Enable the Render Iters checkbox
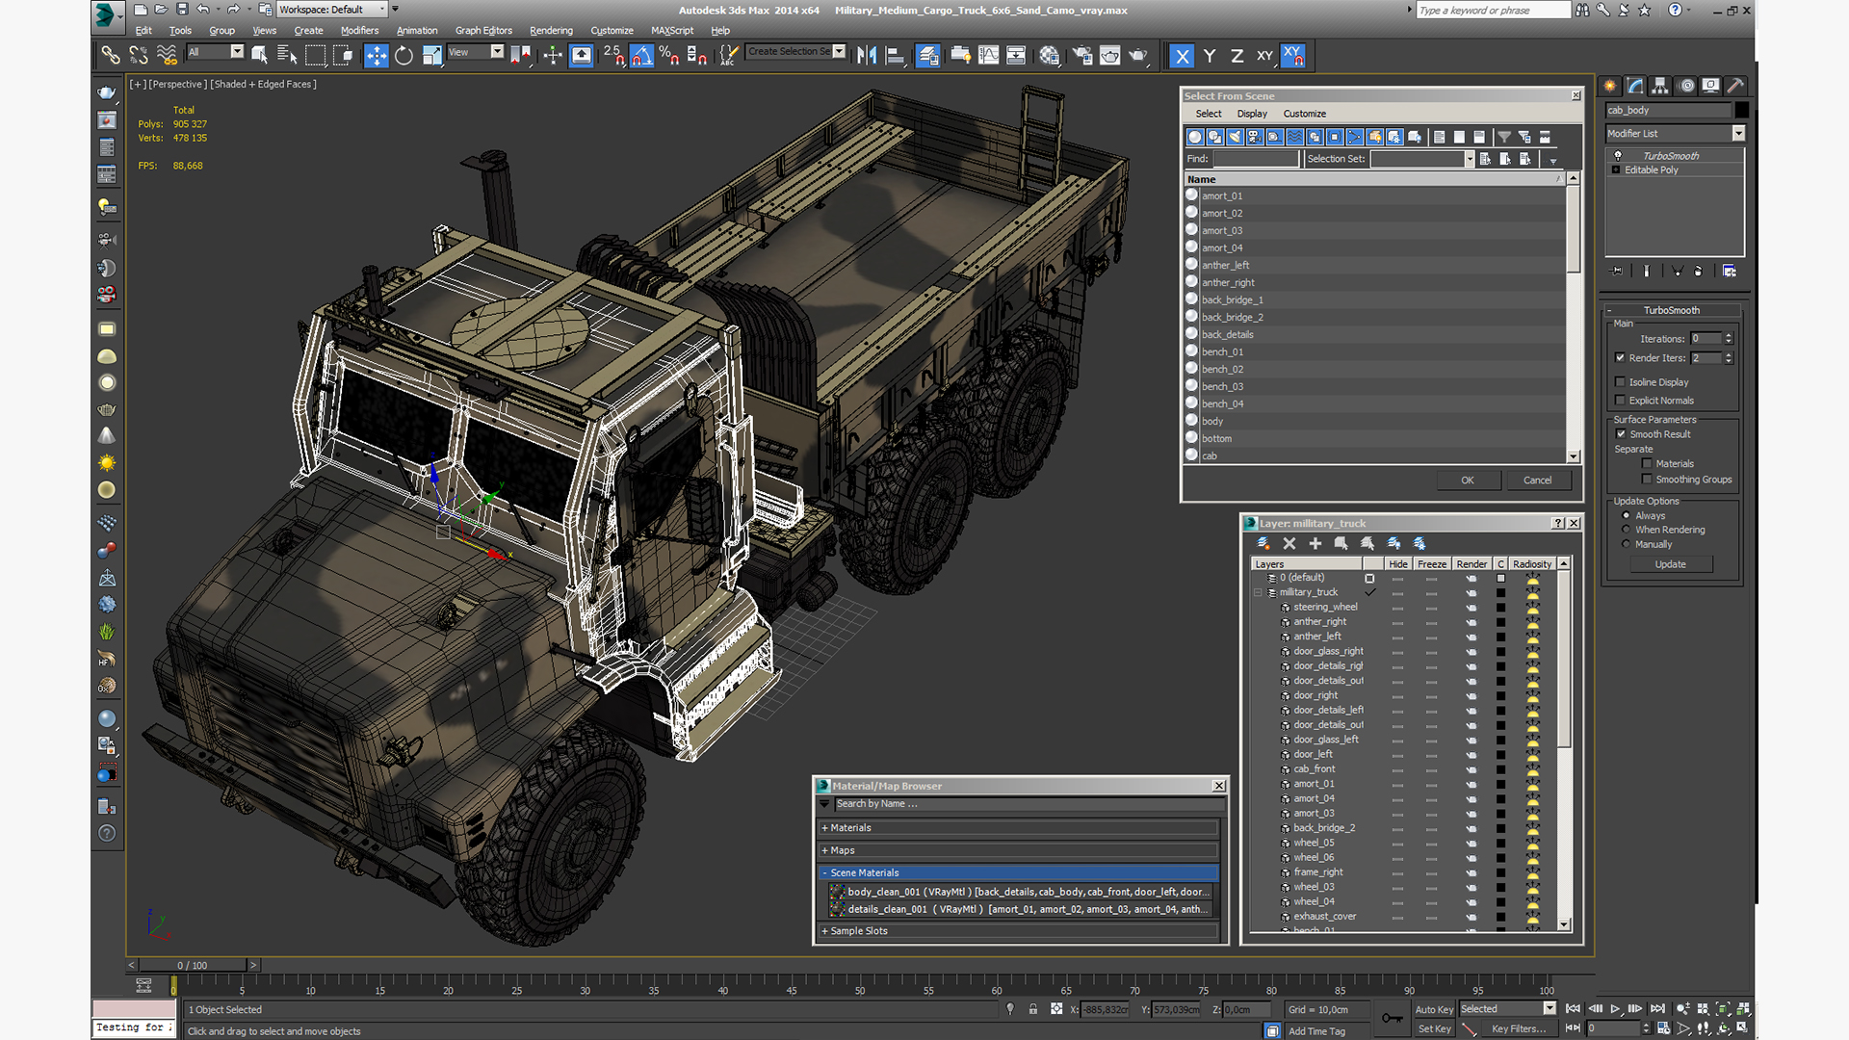1849x1040 pixels. coord(1620,358)
